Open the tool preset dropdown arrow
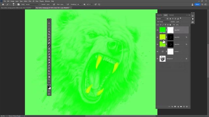 coord(10,4)
